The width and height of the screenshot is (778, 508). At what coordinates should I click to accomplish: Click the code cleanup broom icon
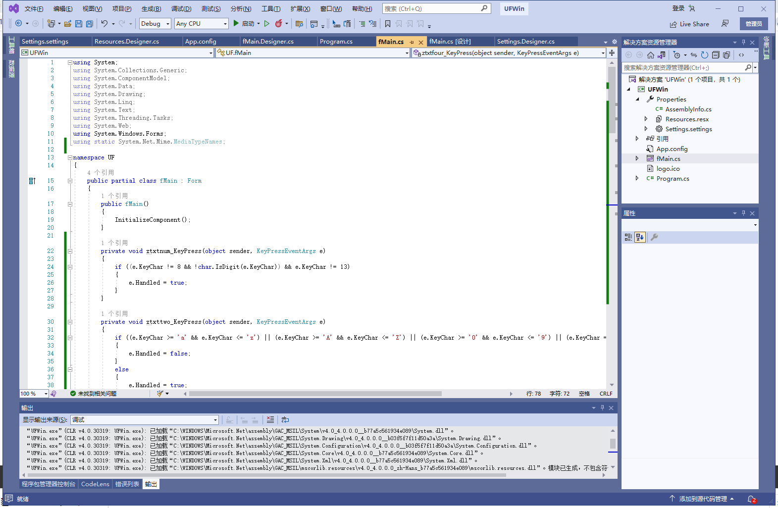(159, 394)
